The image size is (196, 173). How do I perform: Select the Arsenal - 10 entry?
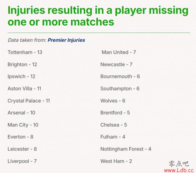click(21, 113)
